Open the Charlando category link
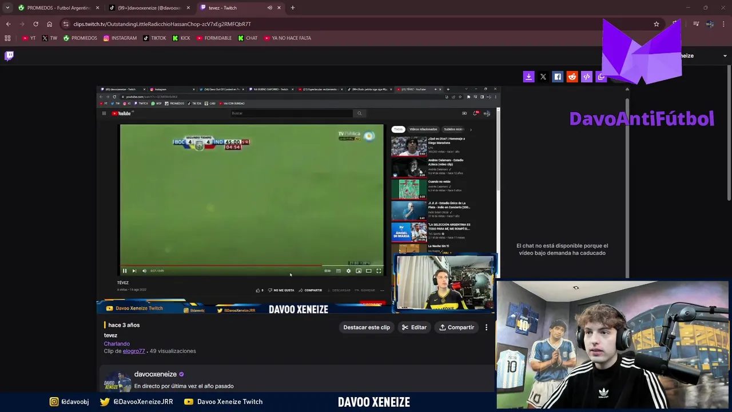 click(x=117, y=344)
